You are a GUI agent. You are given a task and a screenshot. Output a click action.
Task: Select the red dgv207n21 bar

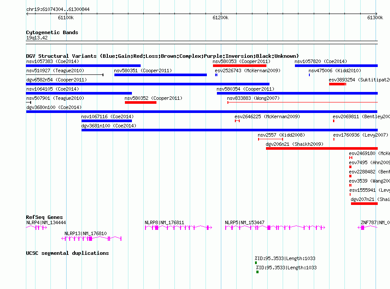(365, 204)
